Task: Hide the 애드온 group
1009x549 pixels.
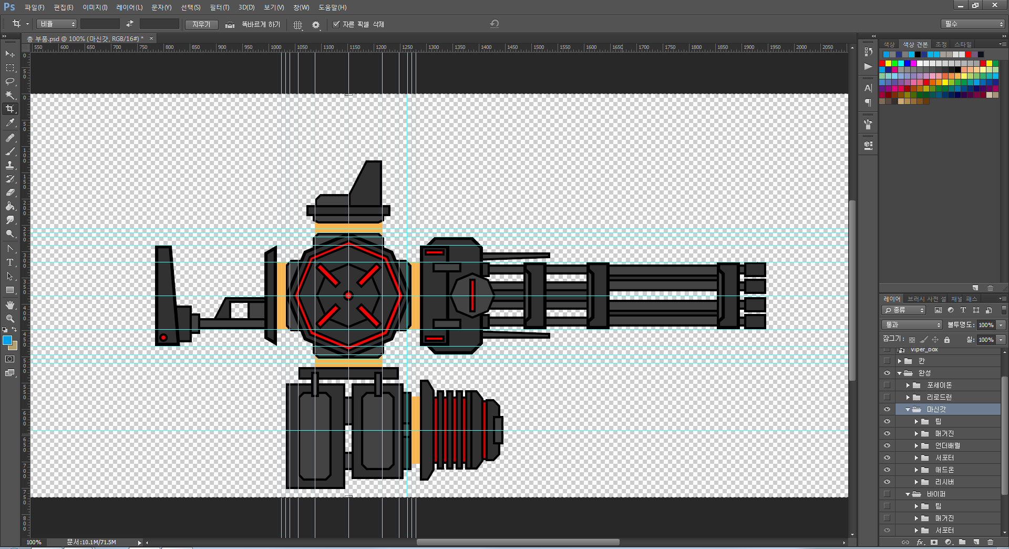Action: pyautogui.click(x=887, y=470)
